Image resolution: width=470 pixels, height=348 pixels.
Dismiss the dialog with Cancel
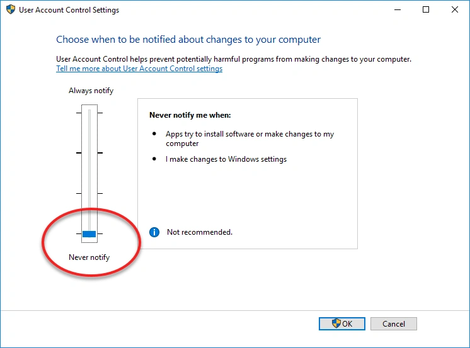point(394,323)
